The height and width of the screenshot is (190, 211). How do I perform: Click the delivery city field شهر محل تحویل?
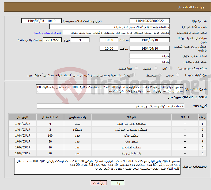point(149,61)
